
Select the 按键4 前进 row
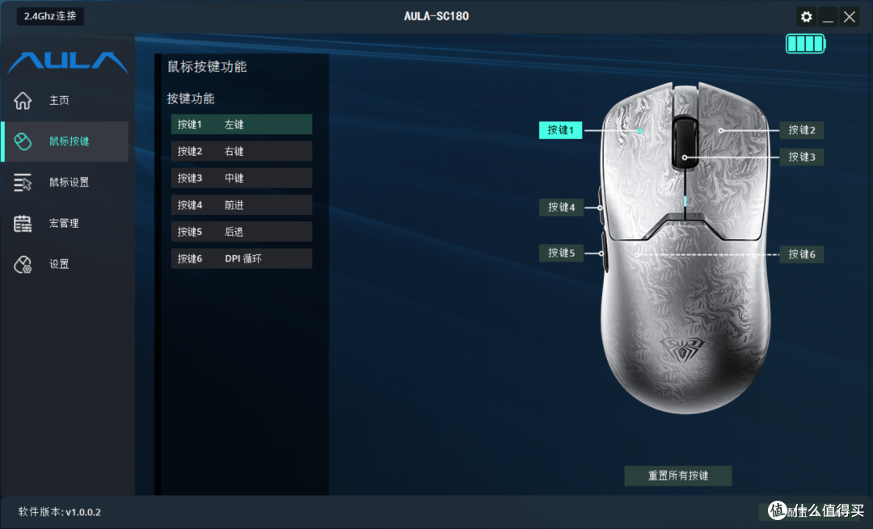[242, 205]
